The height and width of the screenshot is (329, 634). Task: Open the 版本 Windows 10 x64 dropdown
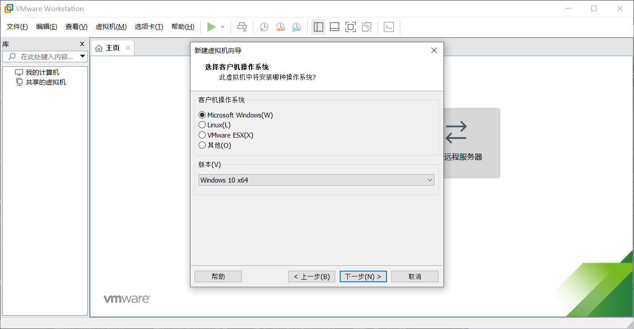pos(317,180)
